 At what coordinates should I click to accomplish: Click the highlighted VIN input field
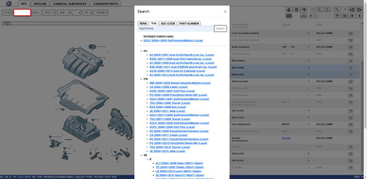[x=22, y=13]
